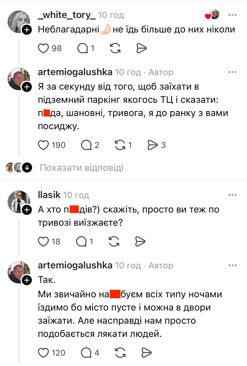247x366 pixels.
Task: Open the llasik username profile link
Action: pos(49,195)
